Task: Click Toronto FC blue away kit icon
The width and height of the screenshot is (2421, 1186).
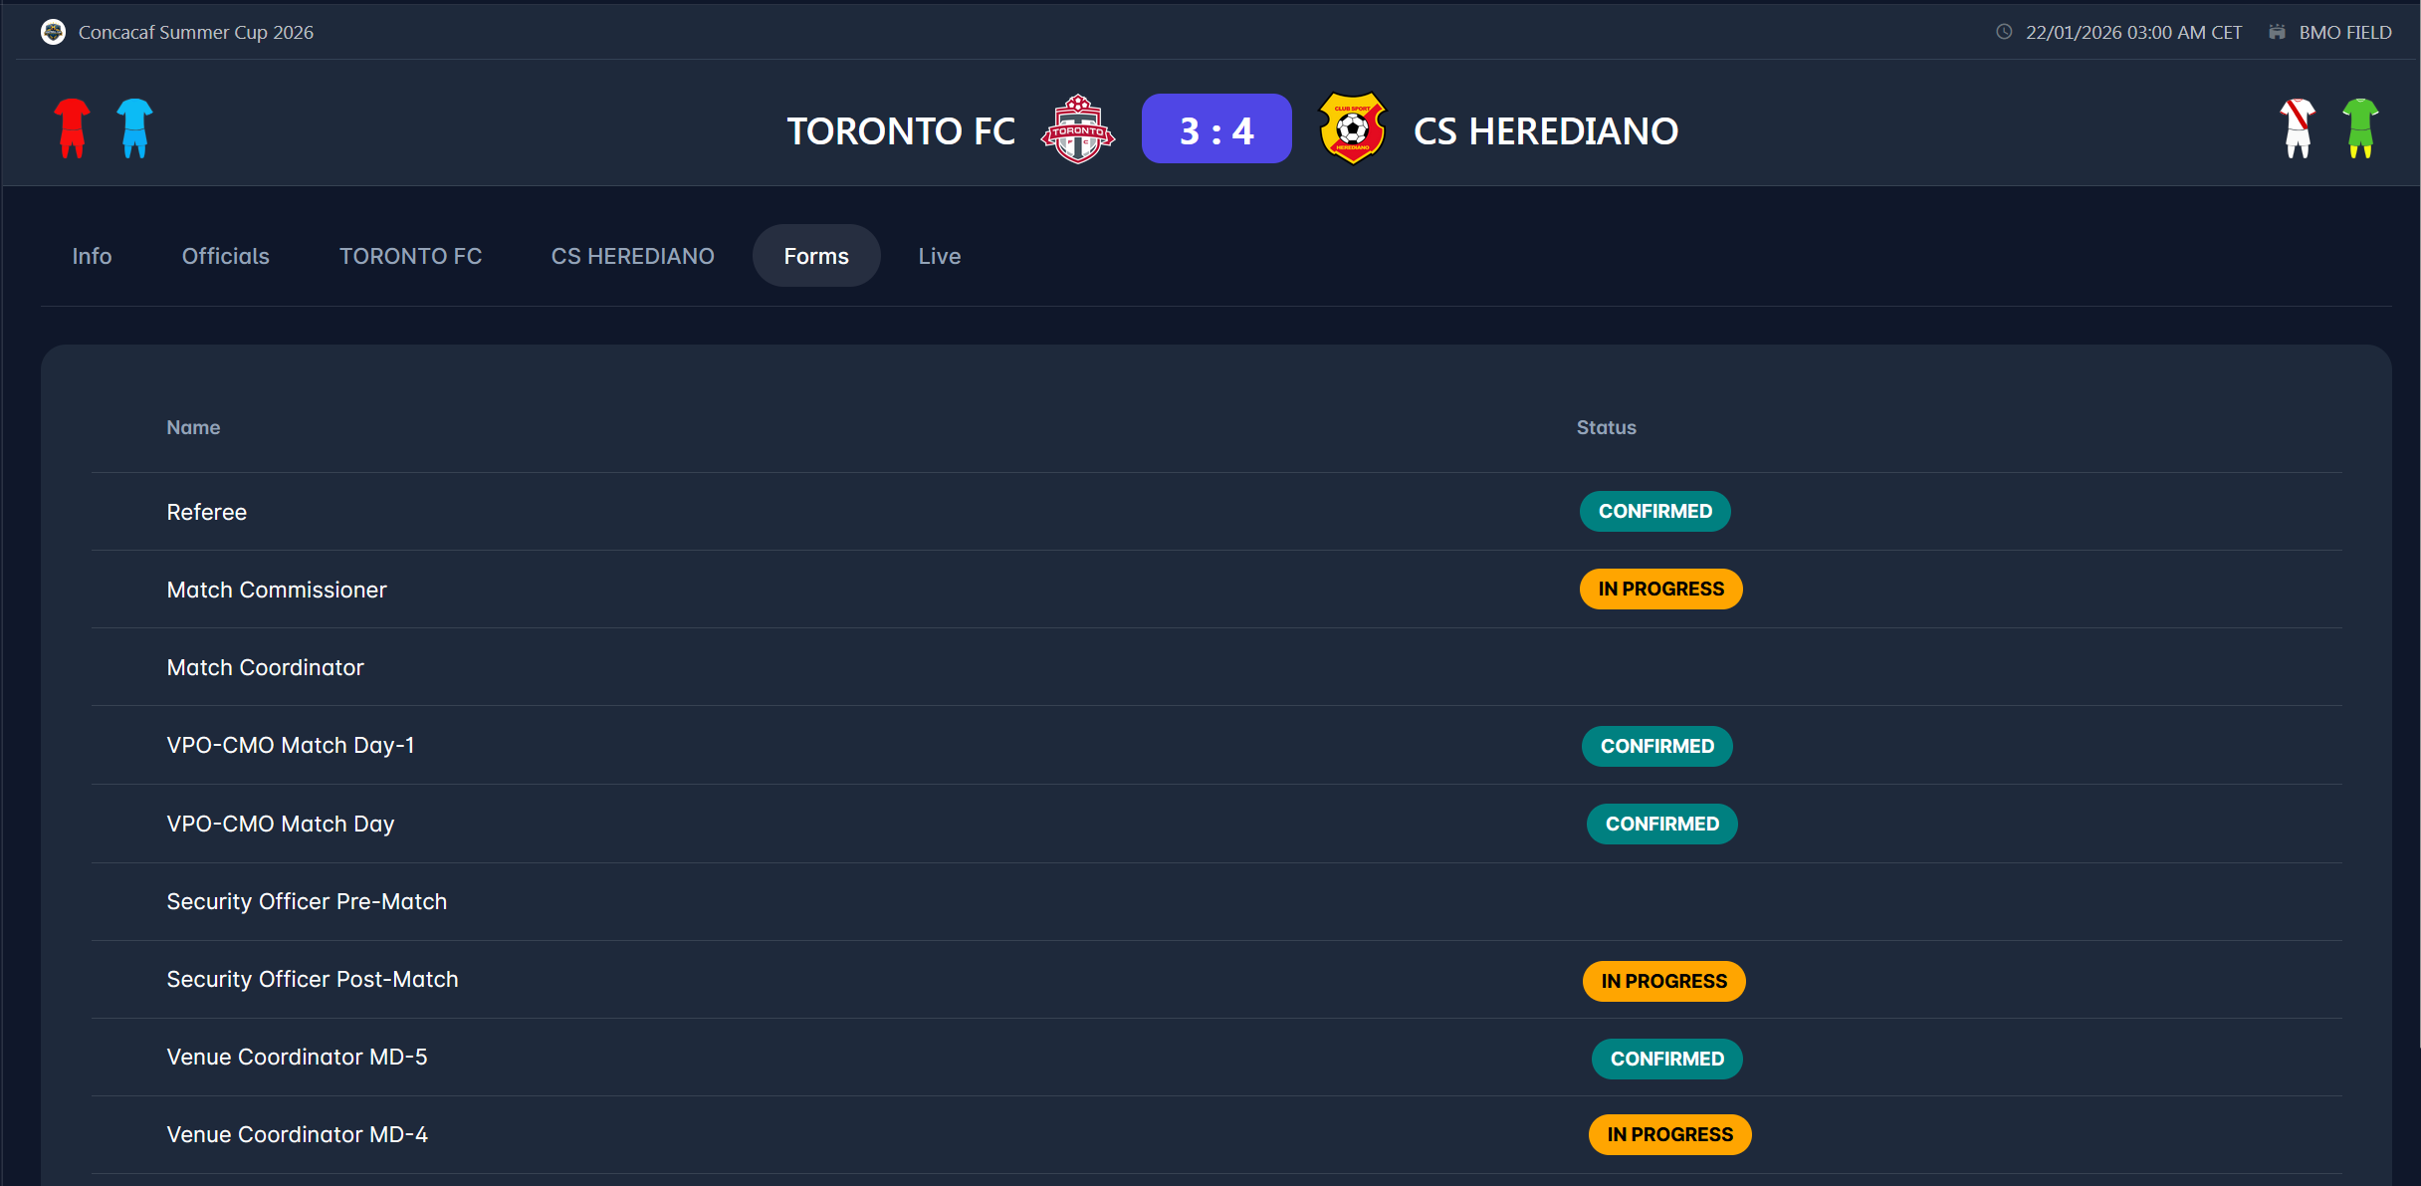Action: click(134, 128)
